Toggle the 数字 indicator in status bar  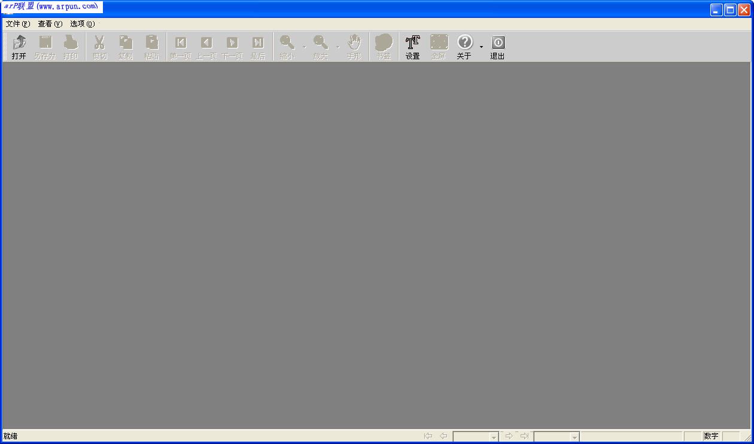711,436
